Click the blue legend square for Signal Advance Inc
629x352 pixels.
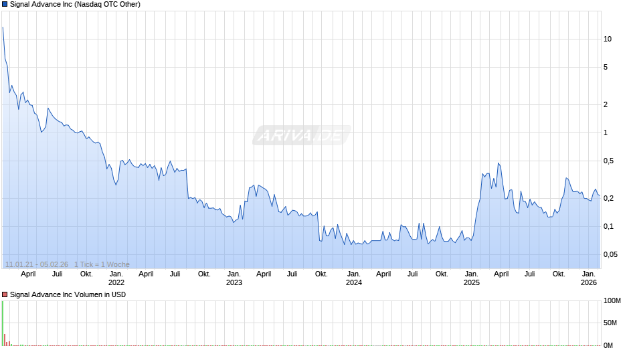[5, 5]
